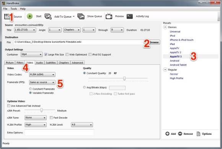Select the Android Tablet preset
The image size is (222, 149).
point(178,65)
